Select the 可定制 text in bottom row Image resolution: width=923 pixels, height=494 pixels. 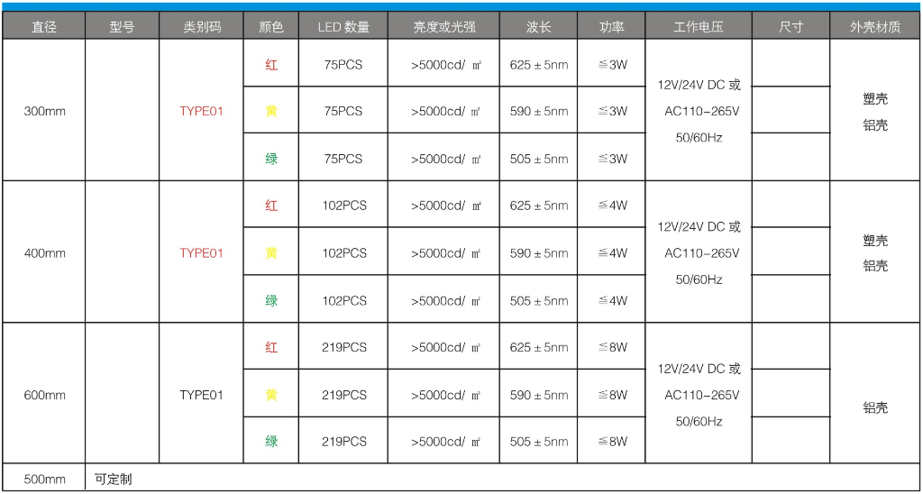point(113,479)
